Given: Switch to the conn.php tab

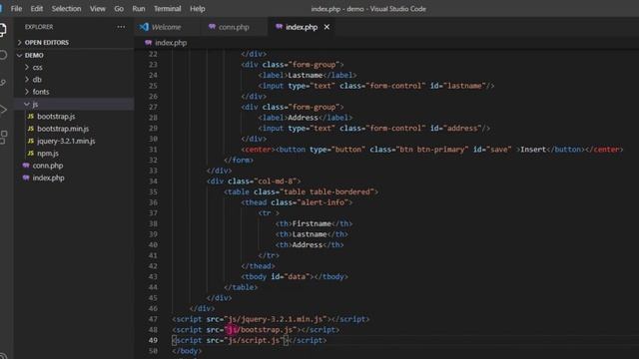Looking at the screenshot, I should pos(233,27).
